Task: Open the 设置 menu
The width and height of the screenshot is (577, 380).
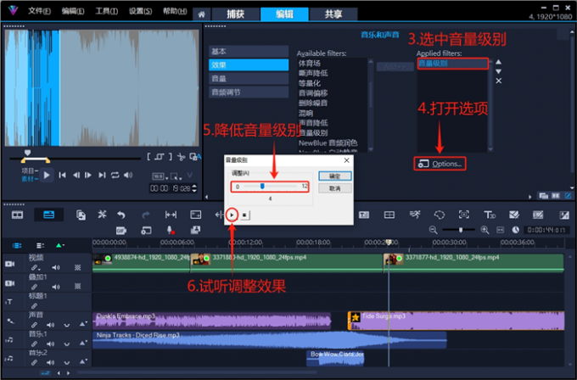Action: [140, 11]
